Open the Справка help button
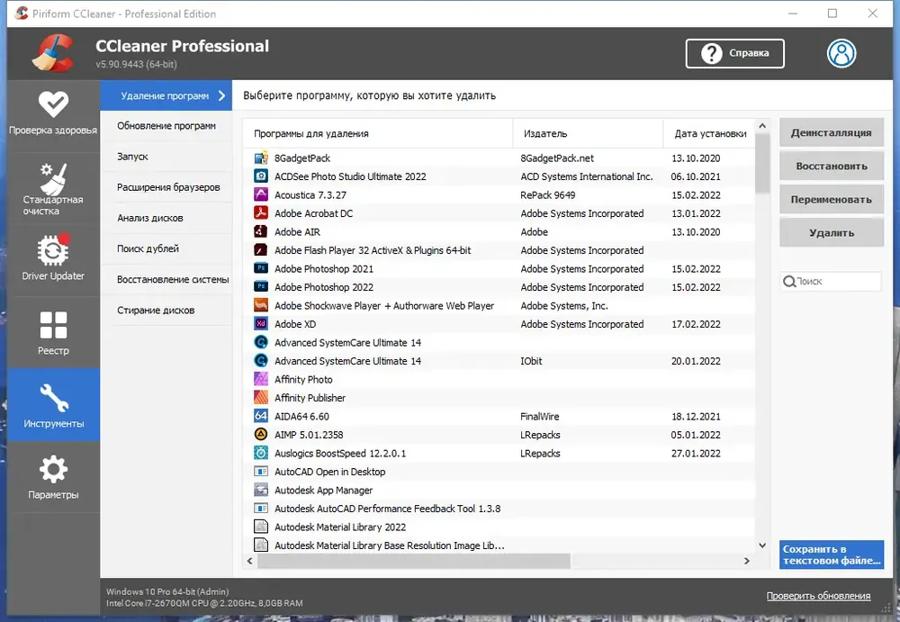 734,53
